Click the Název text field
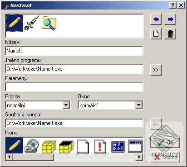This screenshot has height=167, width=187. coord(74,51)
